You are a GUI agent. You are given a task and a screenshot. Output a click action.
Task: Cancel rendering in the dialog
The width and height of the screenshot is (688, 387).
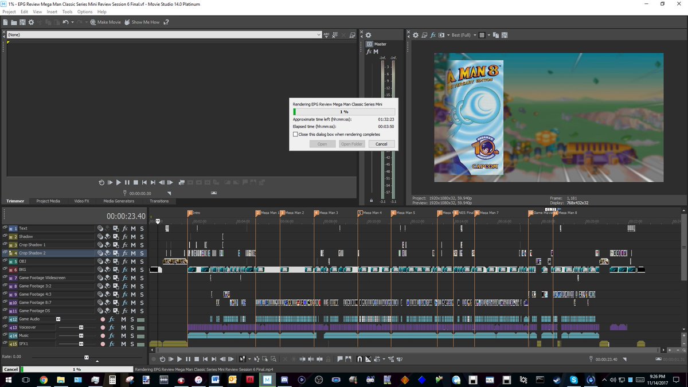tap(381, 144)
